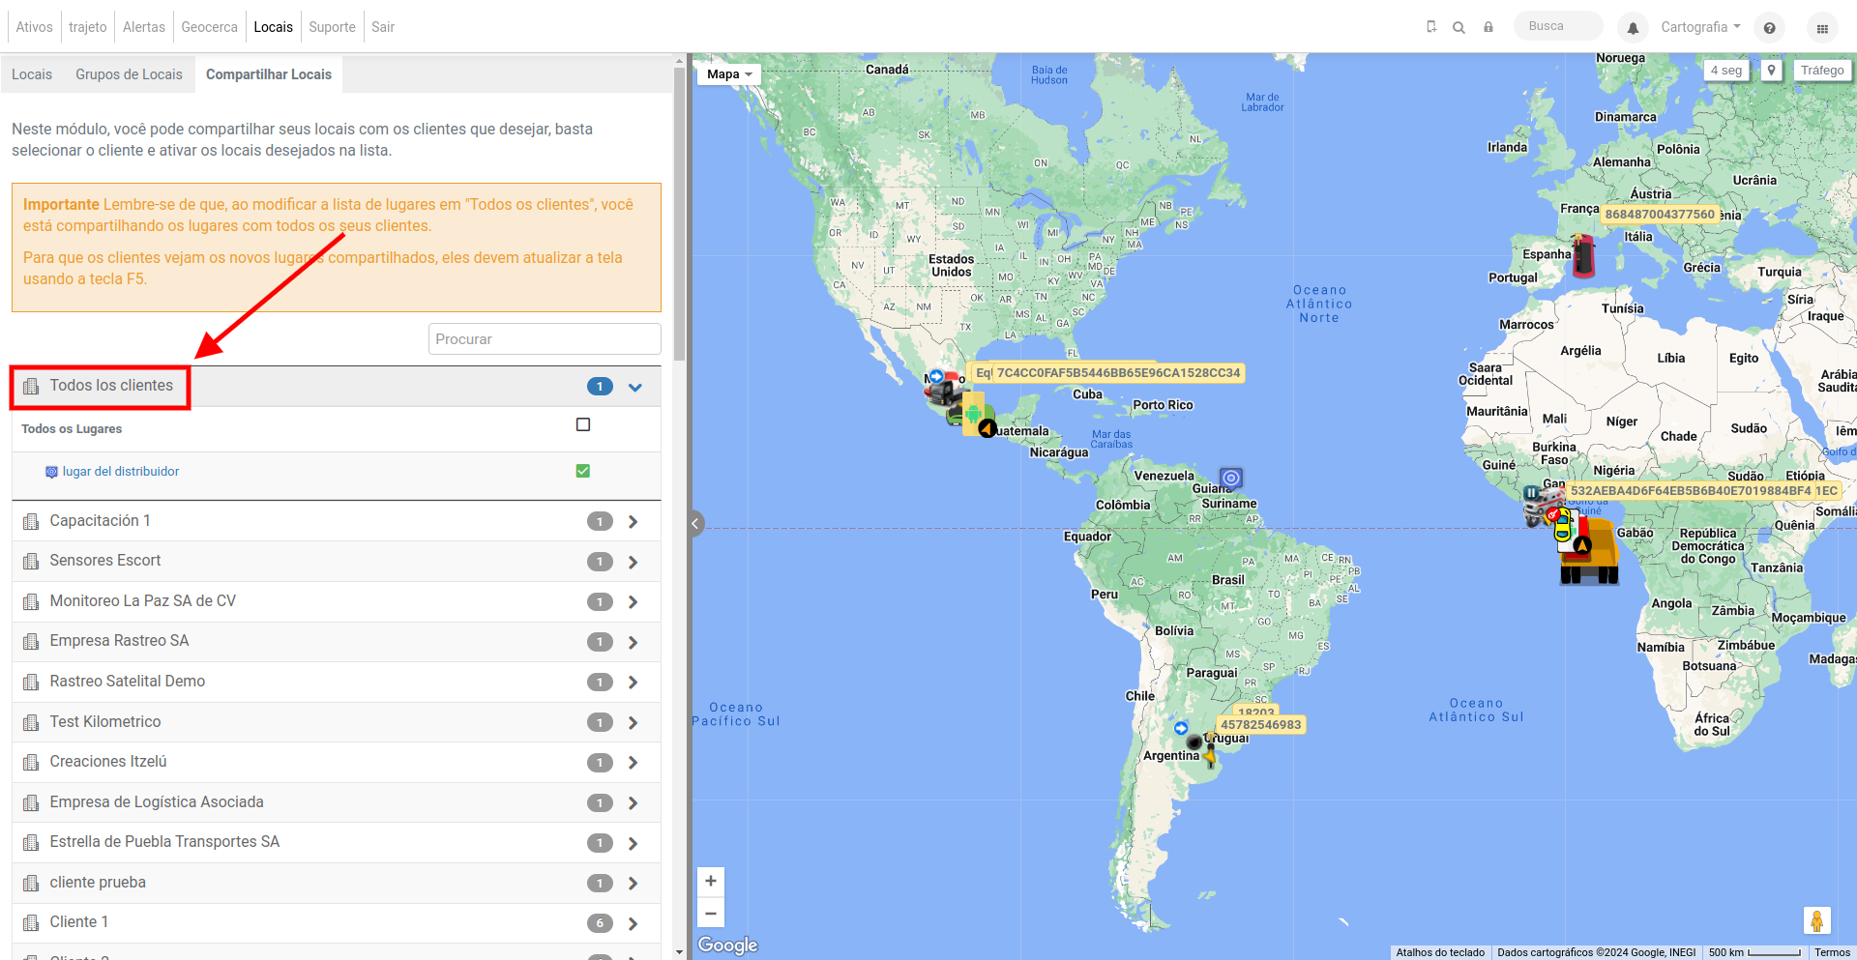The height and width of the screenshot is (960, 1857).
Task: Zoom in on the map
Action: 711,881
